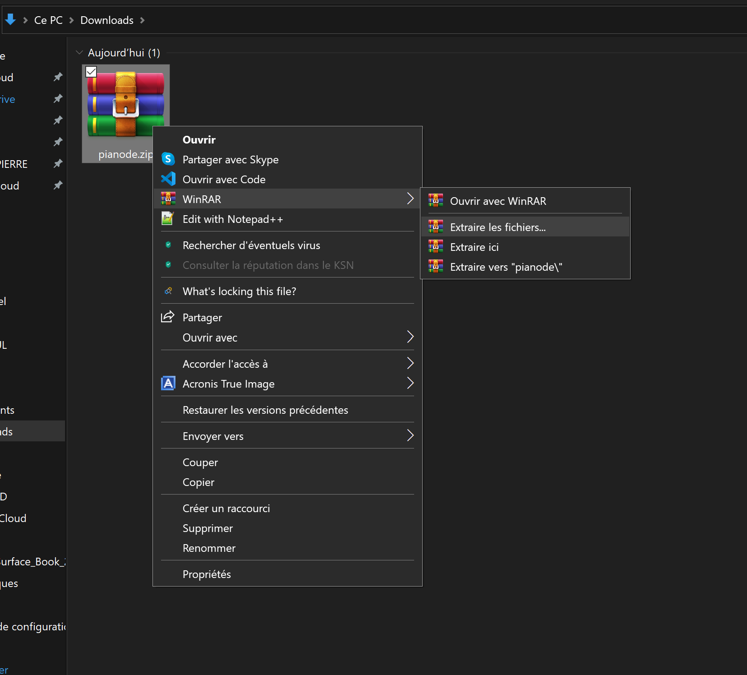Screen dimensions: 747x675
Task: Choose Copier from the menu
Action: pyautogui.click(x=287, y=482)
